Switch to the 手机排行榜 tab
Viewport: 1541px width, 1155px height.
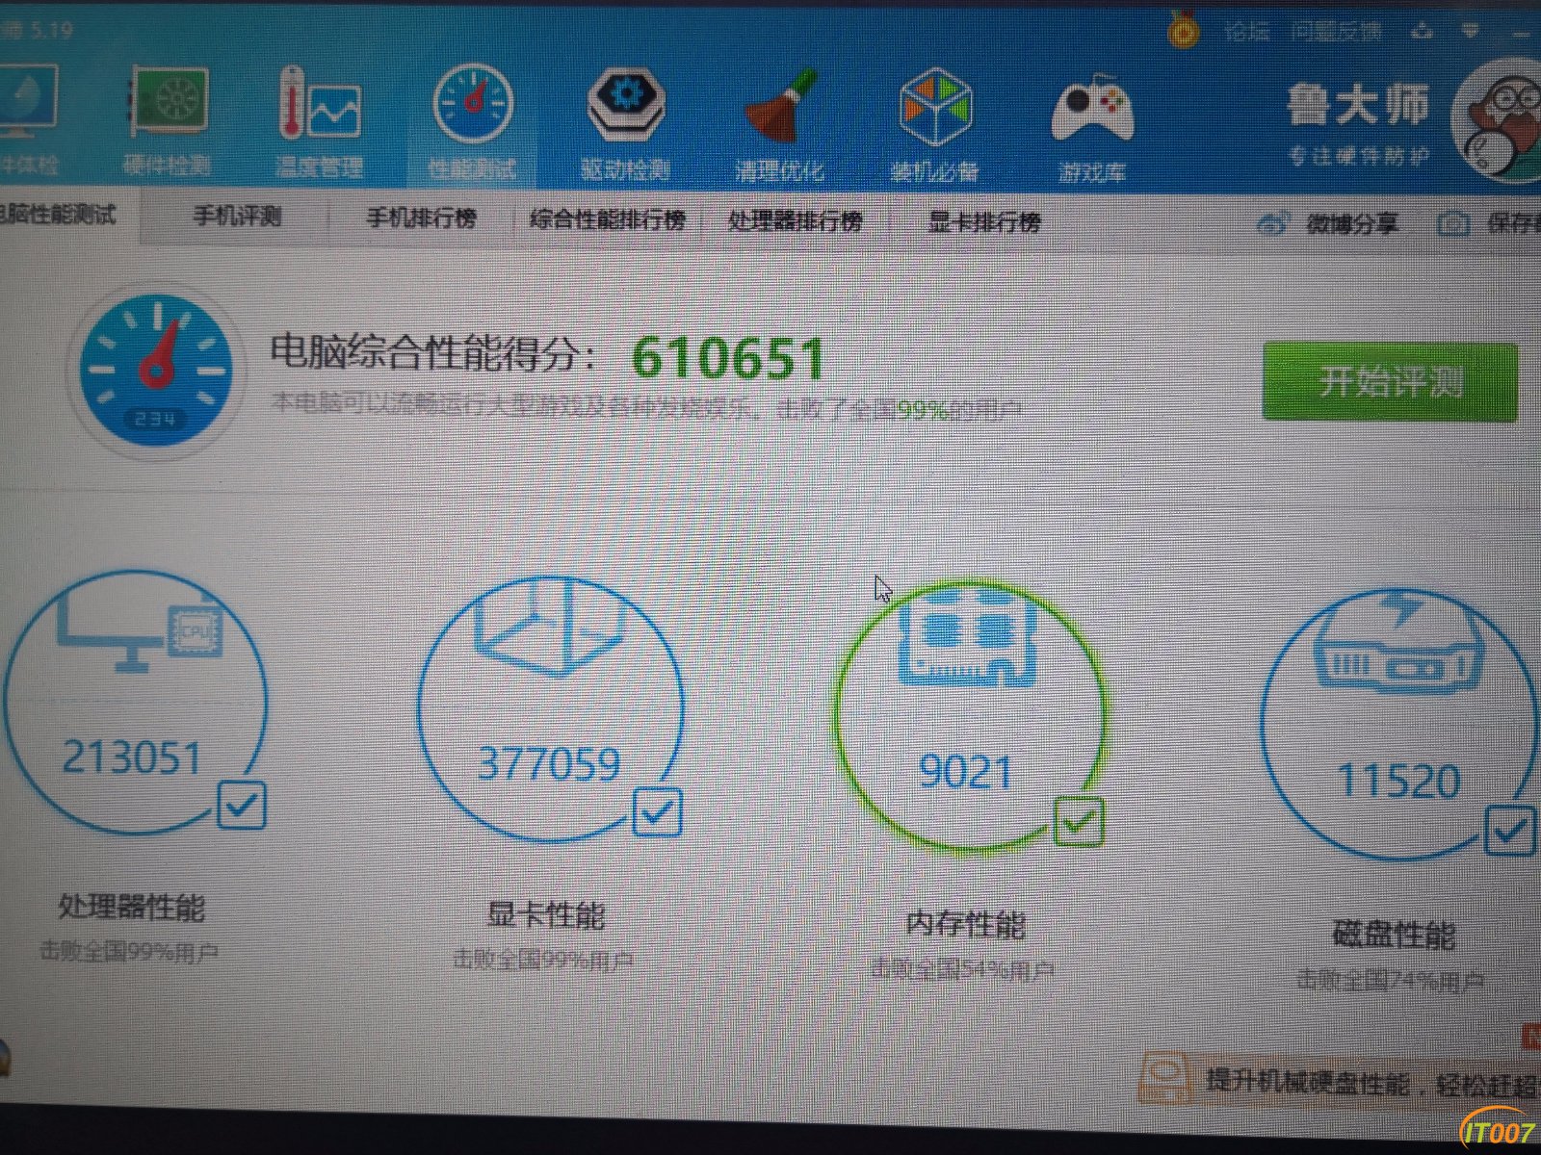[422, 218]
